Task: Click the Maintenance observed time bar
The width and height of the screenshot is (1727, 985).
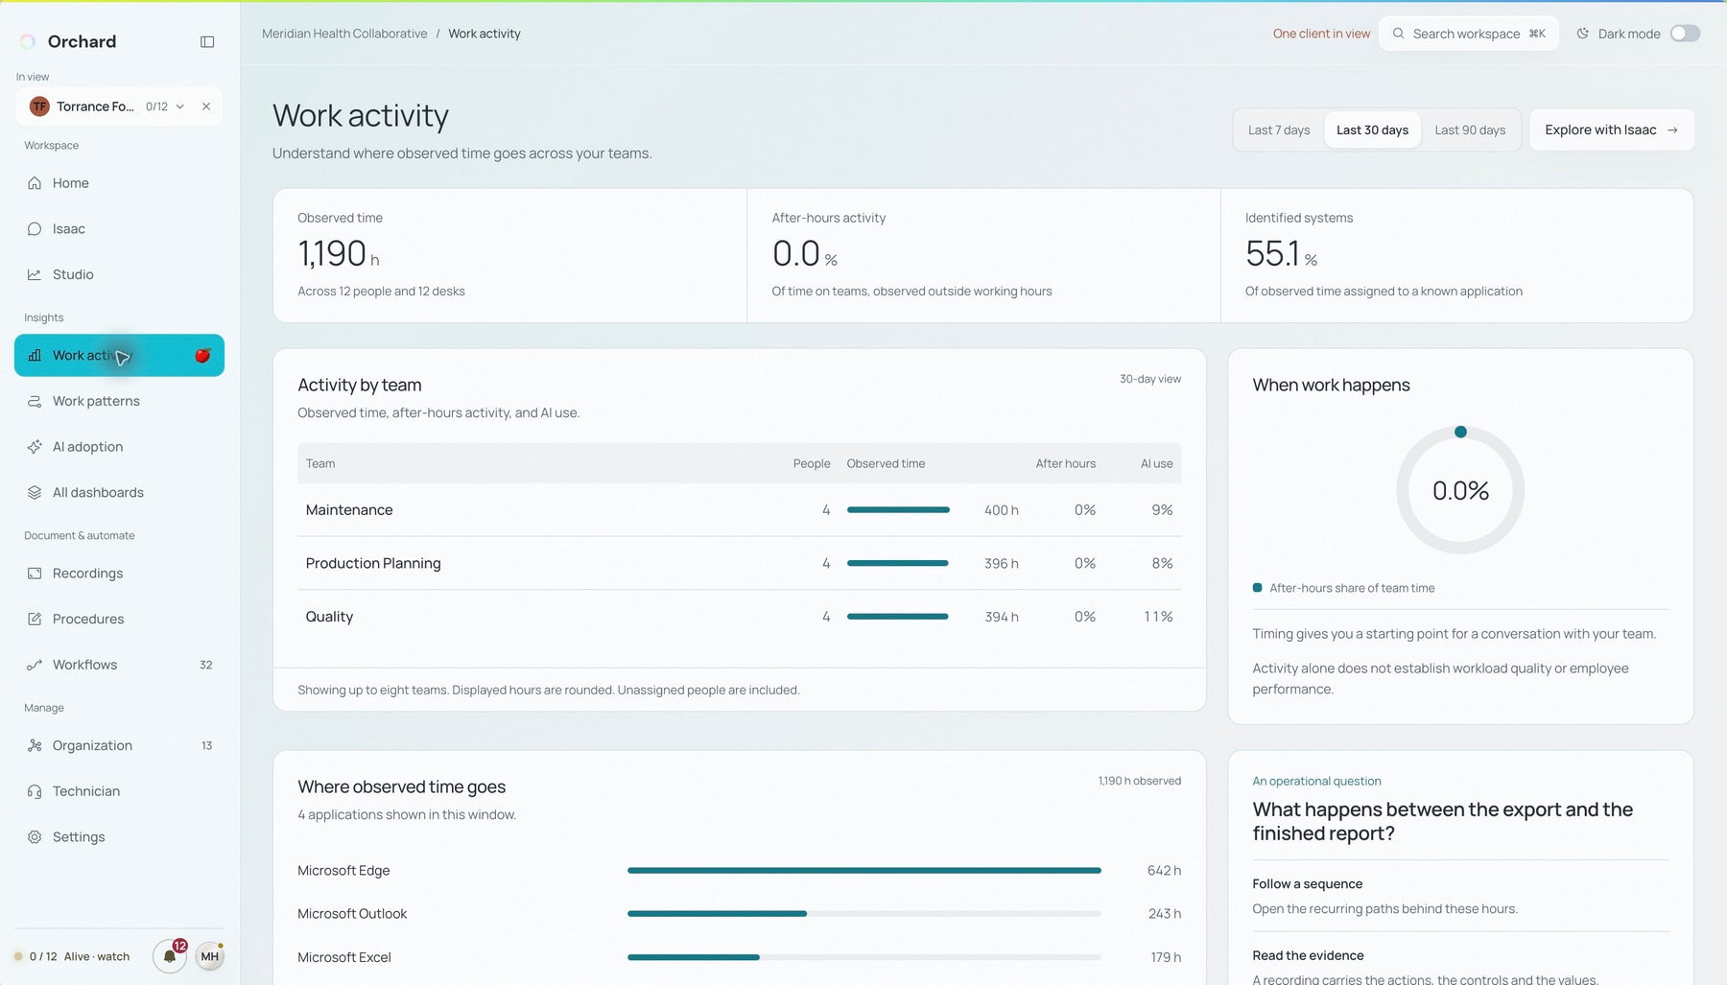Action: pos(898,510)
